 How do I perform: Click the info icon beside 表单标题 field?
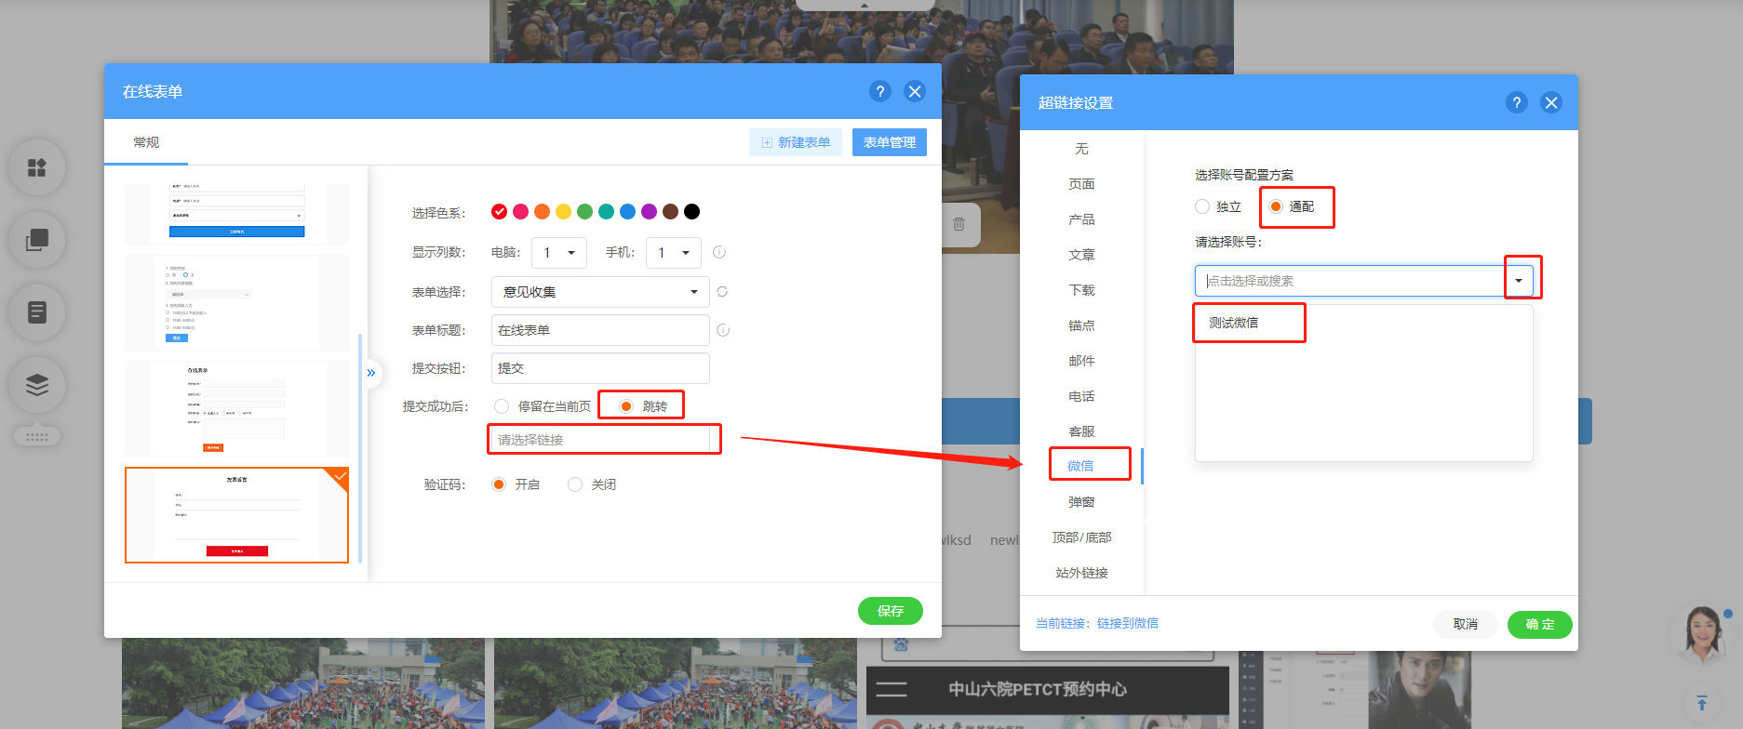click(x=723, y=330)
